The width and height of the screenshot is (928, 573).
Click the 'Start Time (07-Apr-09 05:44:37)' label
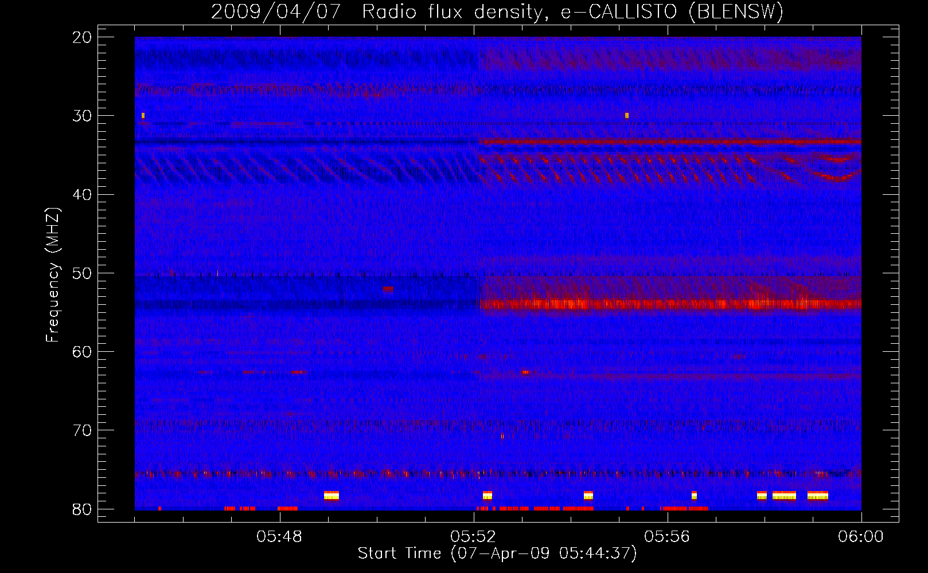point(497,554)
